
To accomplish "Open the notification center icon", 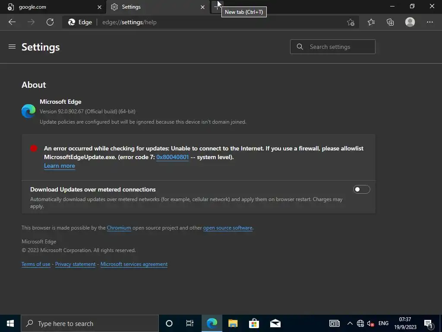I will pos(429,324).
